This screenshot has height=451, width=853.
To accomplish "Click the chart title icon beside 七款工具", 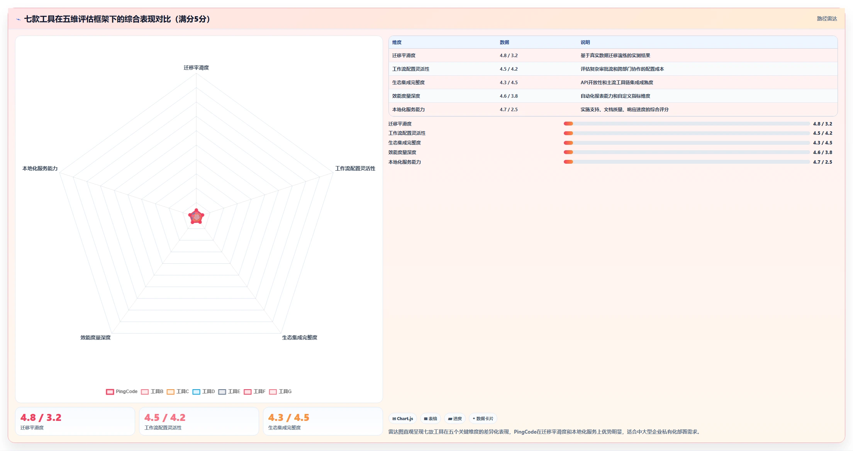I will pyautogui.click(x=18, y=19).
